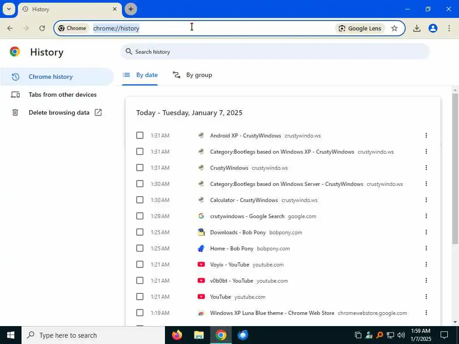Check the Android XP - CrustyWindows entry
The height and width of the screenshot is (344, 459).
pos(140,135)
